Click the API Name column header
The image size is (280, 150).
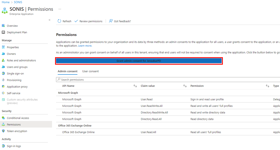click(68, 86)
